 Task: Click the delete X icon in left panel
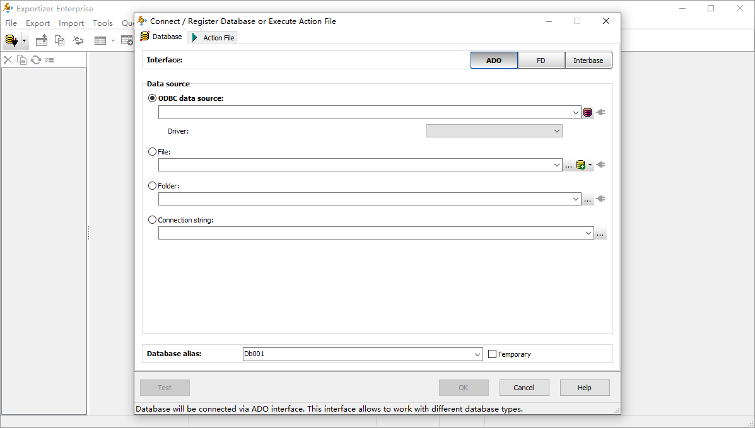[8, 60]
